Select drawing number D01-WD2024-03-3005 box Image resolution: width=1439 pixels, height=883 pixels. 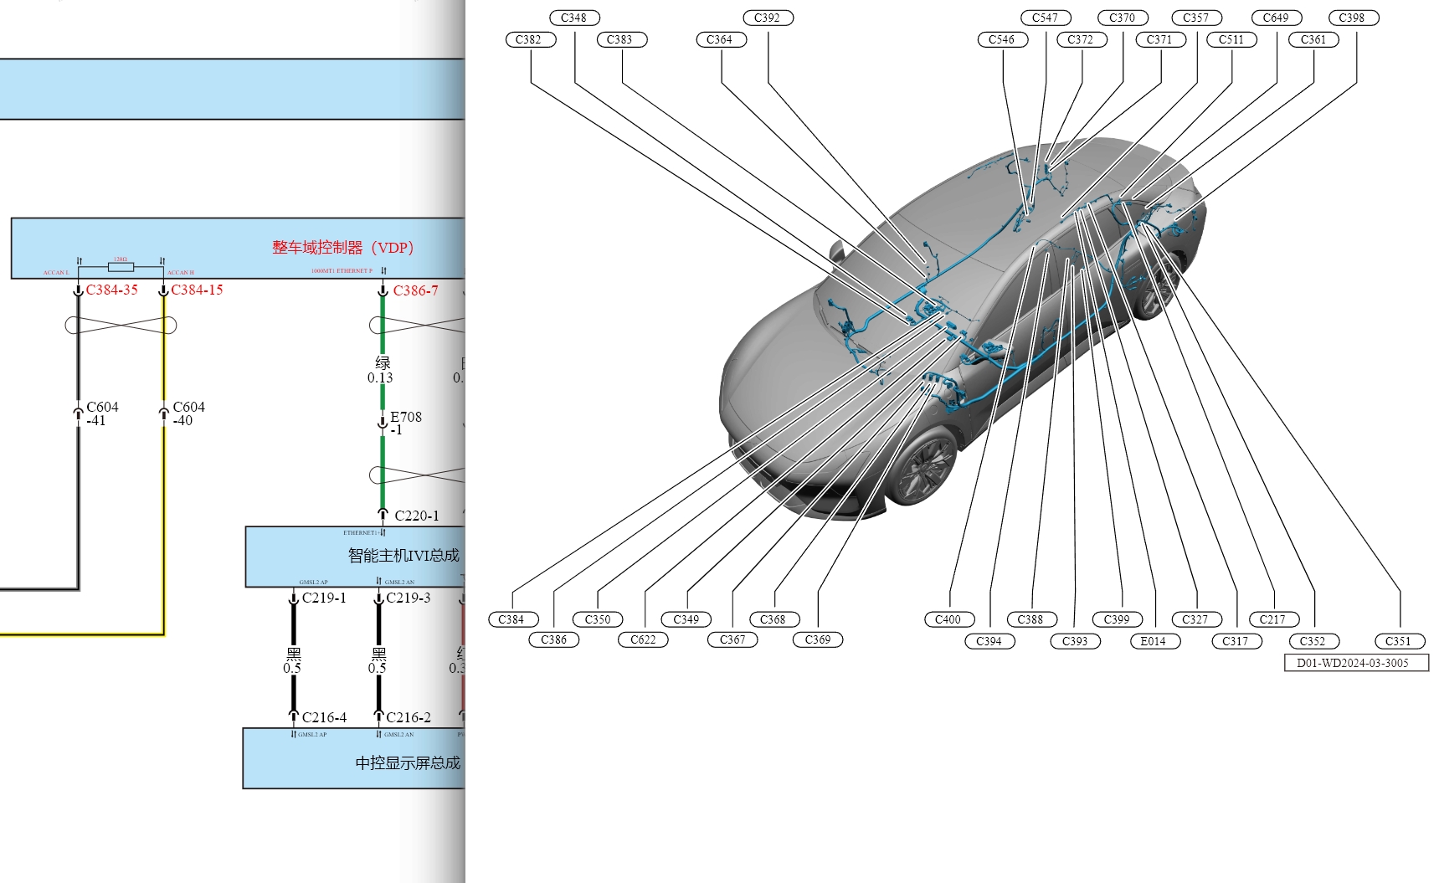(x=1353, y=663)
